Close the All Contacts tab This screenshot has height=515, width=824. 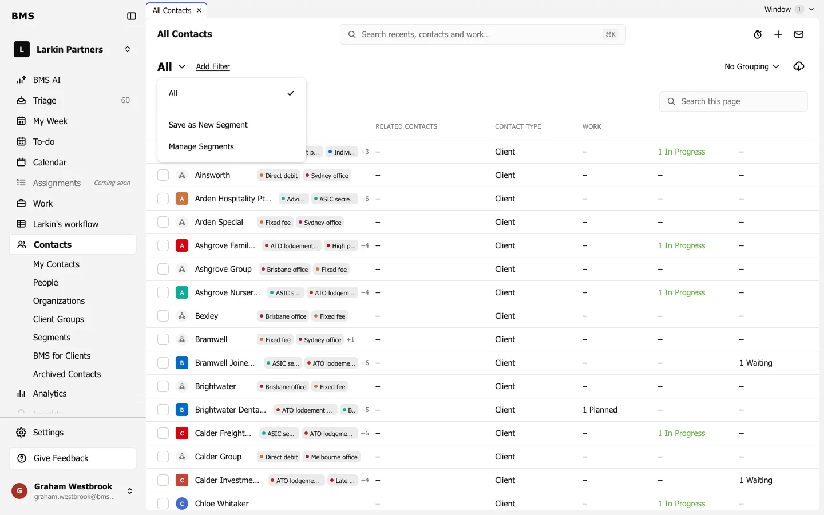[199, 10]
